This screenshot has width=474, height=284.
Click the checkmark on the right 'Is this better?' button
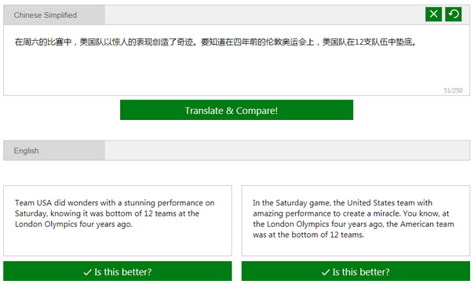click(326, 272)
